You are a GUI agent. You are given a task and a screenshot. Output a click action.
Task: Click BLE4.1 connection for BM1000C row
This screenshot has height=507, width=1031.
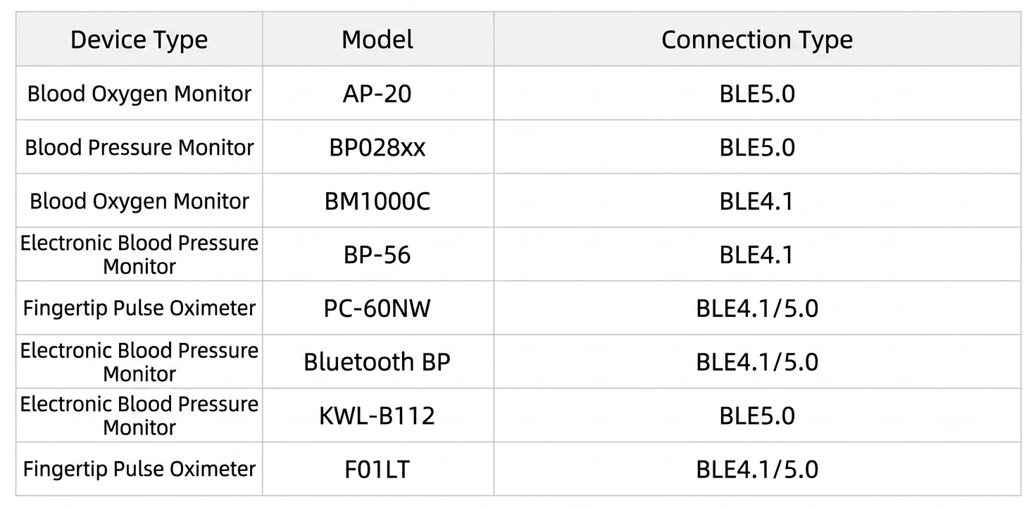click(x=757, y=201)
